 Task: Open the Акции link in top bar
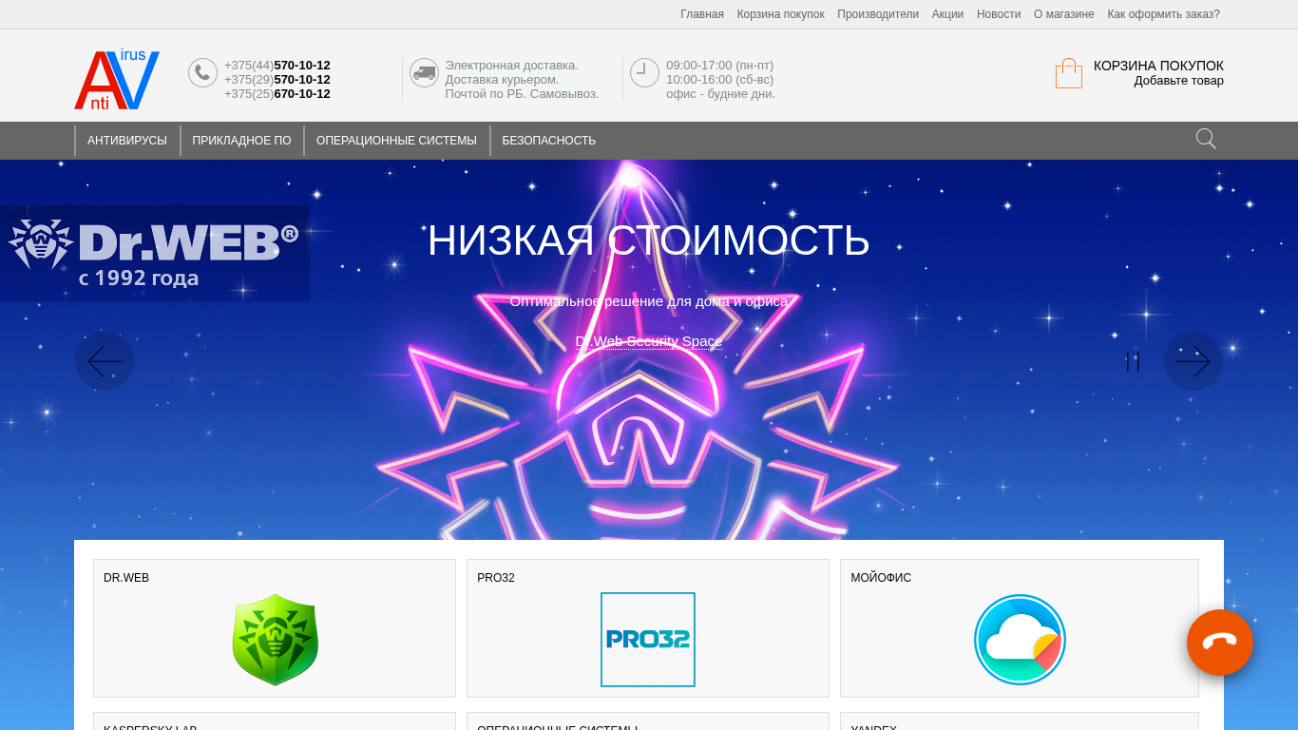click(x=947, y=14)
